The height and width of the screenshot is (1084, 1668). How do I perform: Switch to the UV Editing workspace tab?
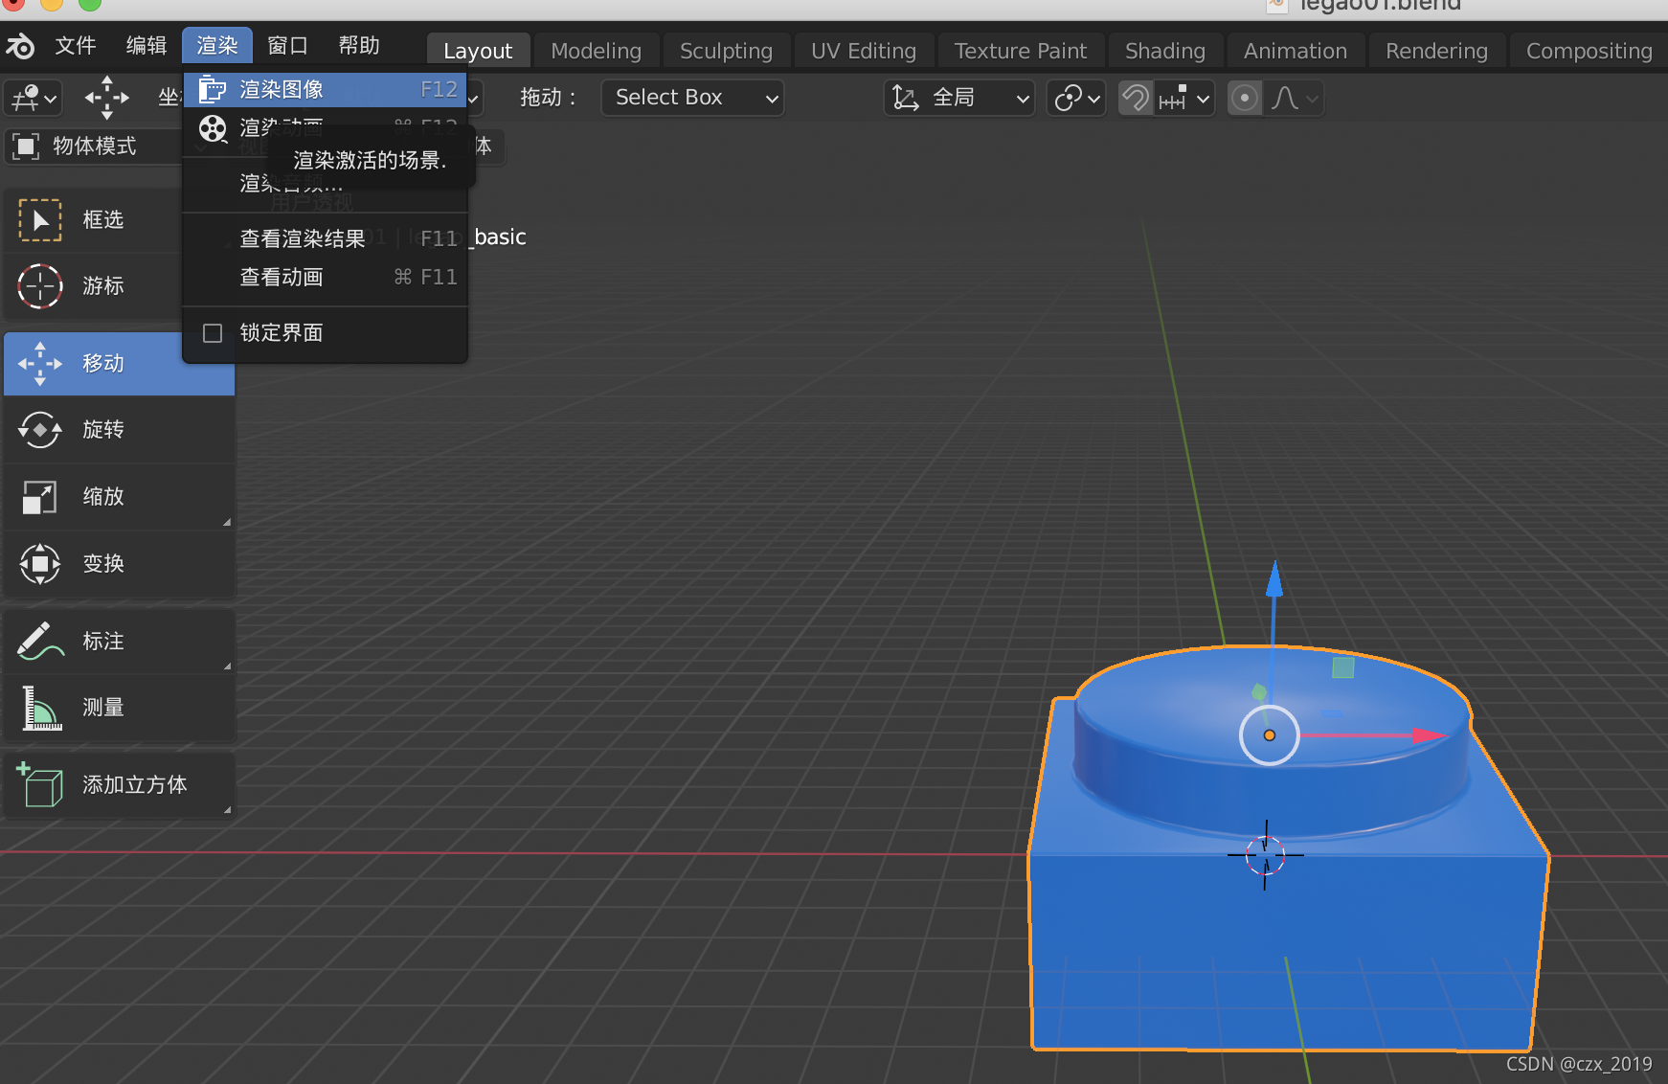coord(864,51)
